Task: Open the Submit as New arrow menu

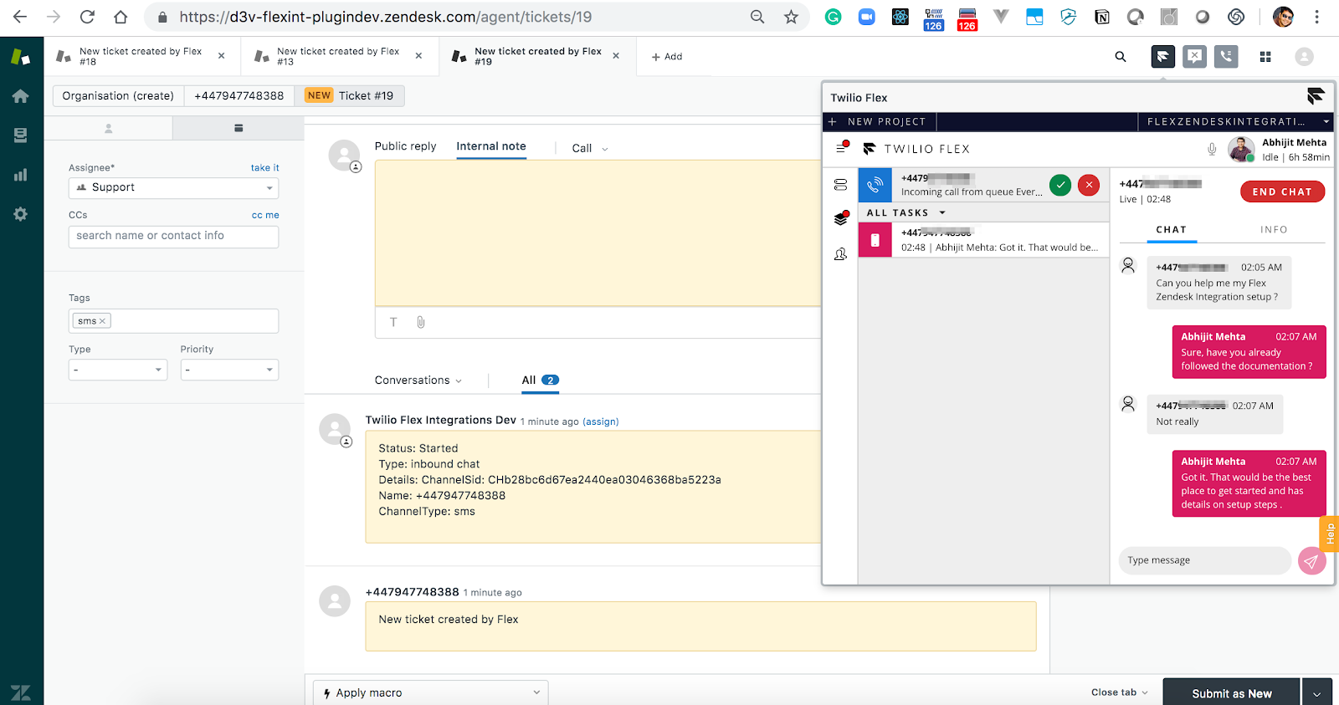Action: click(1317, 693)
